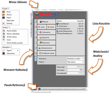Click the Dodatkowe koszty button

click(x=47, y=53)
